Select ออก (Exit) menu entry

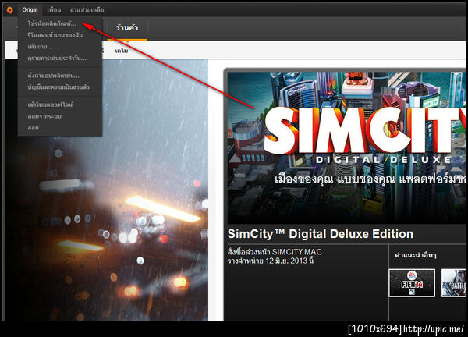(33, 128)
